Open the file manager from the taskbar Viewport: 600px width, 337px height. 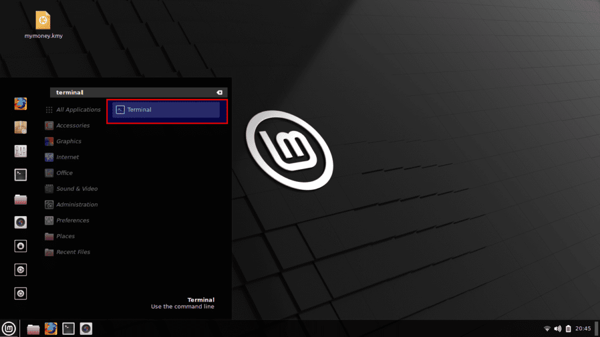pyautogui.click(x=33, y=329)
